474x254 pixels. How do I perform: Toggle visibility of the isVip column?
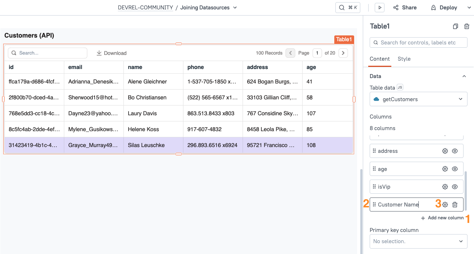click(455, 186)
